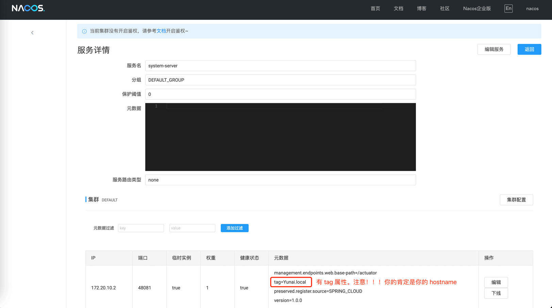Image resolution: width=552 pixels, height=308 pixels.
Task: Open 文档 in the top navigation
Action: tap(398, 8)
